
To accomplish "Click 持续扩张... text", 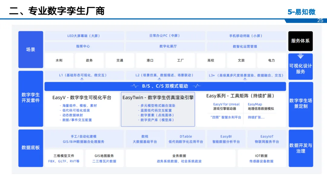I will [x=256, y=117].
